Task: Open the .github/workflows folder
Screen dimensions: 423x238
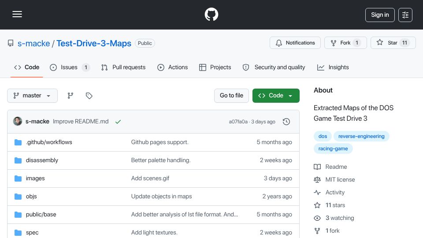Action: pyautogui.click(x=49, y=142)
